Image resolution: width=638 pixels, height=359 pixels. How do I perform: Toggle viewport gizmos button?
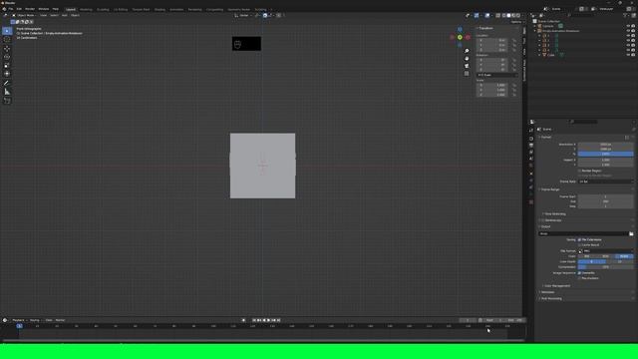pos(477,16)
